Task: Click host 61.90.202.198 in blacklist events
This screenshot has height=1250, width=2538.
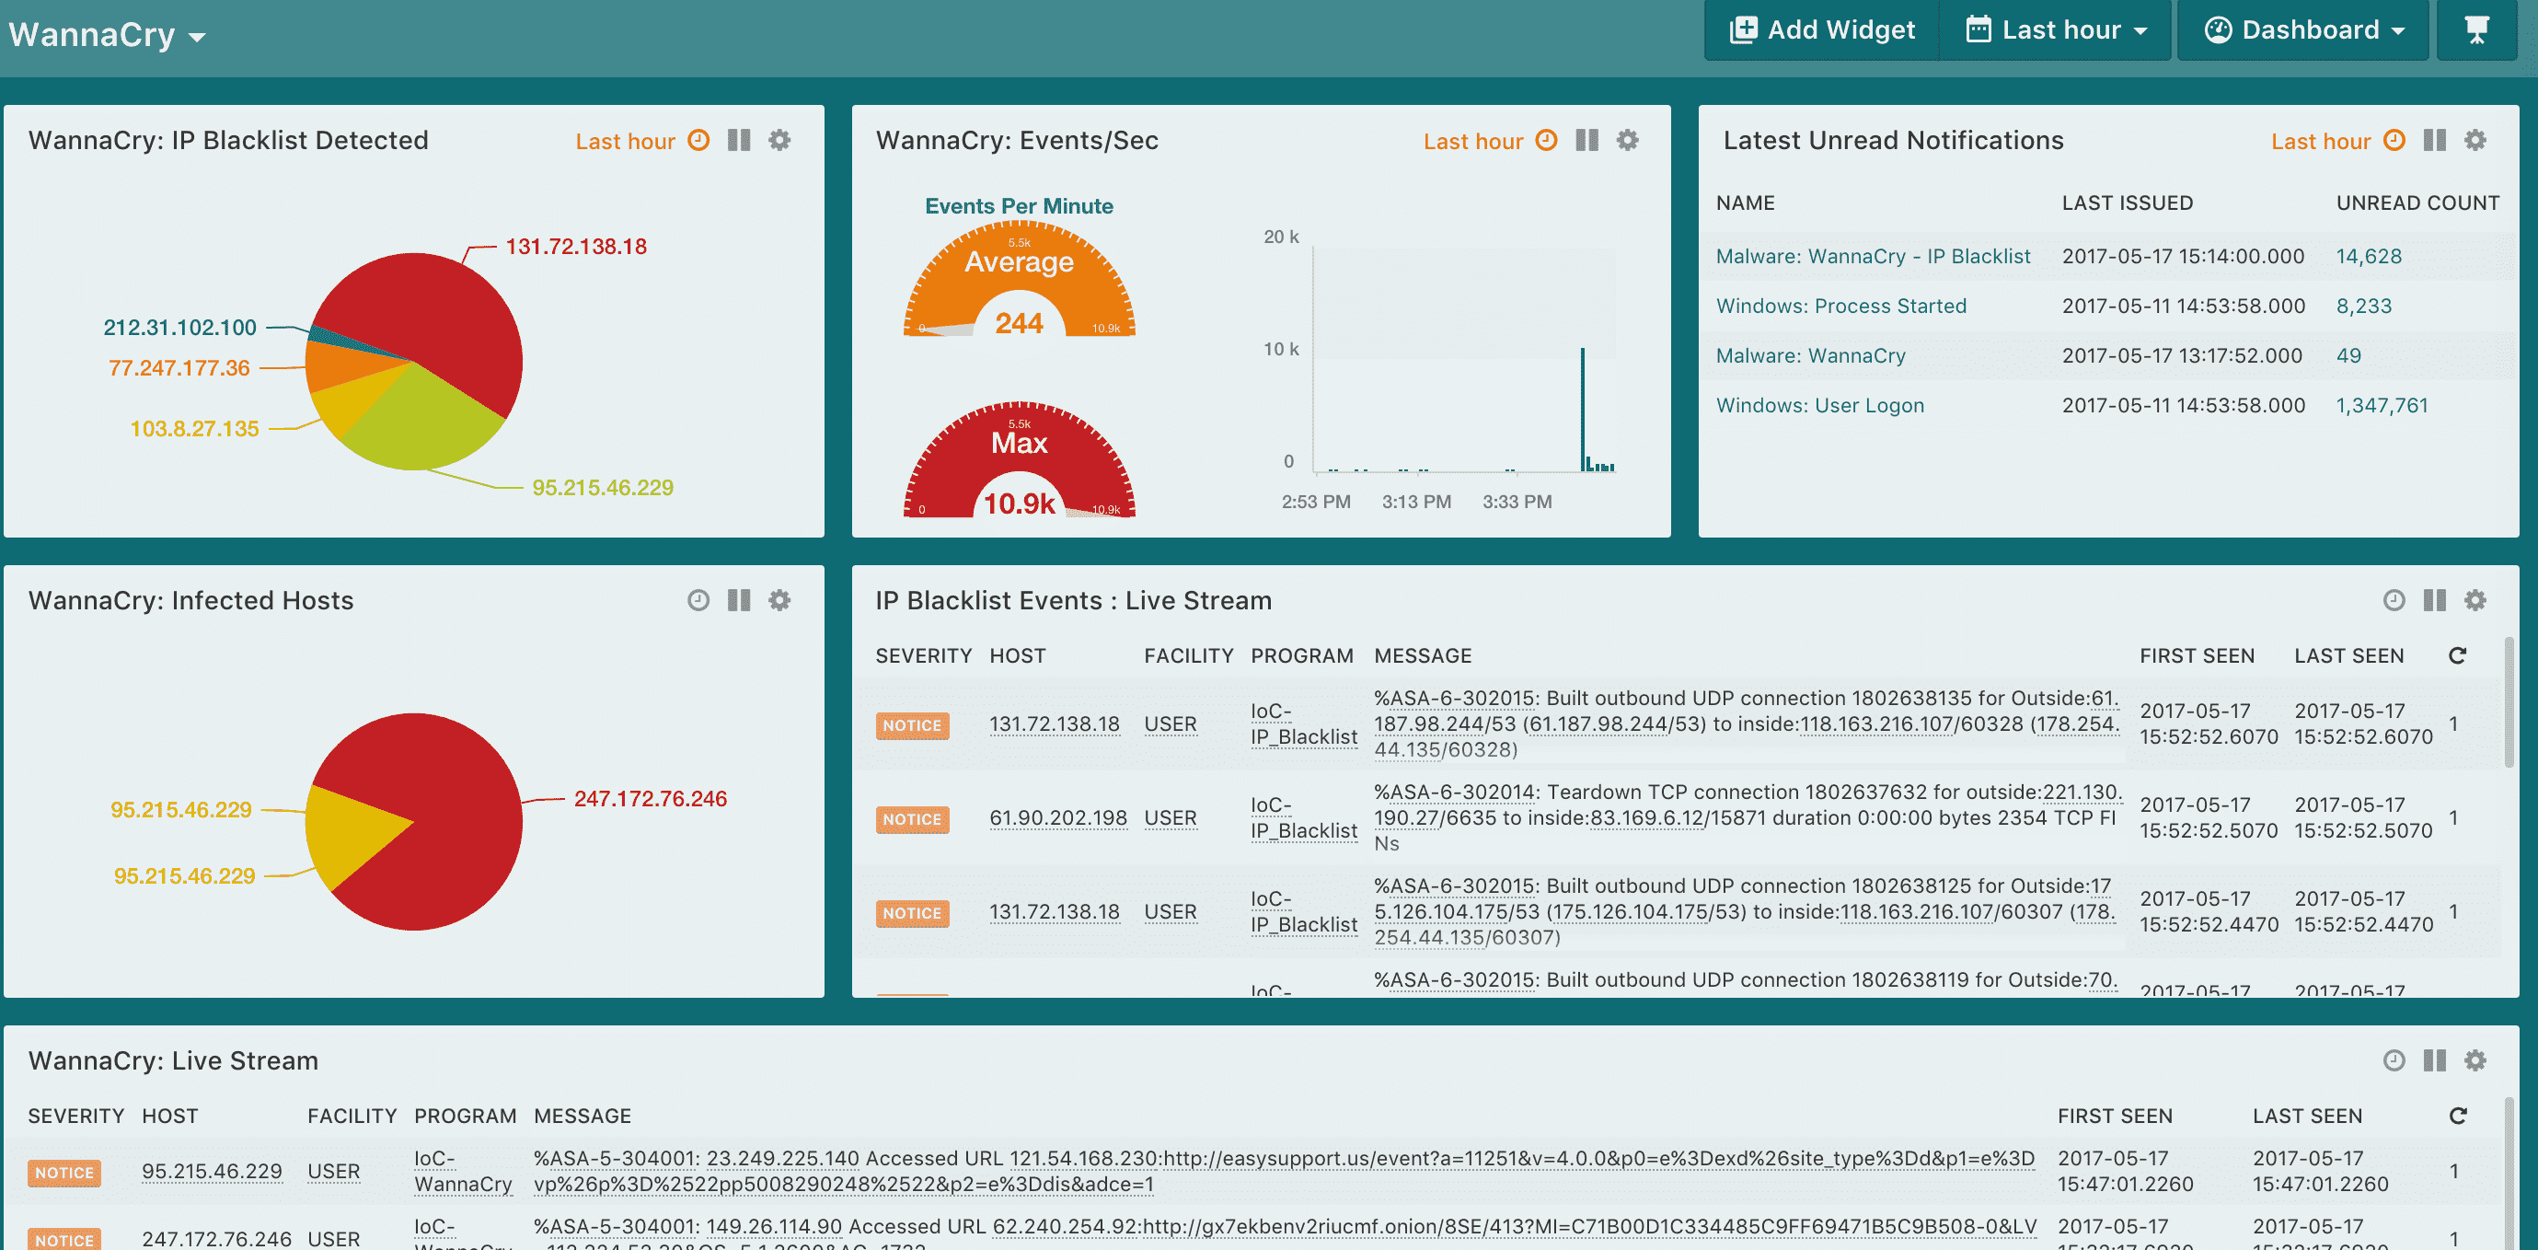Action: [1058, 818]
